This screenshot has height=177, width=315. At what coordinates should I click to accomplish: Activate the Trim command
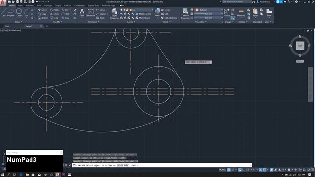click(x=65, y=10)
